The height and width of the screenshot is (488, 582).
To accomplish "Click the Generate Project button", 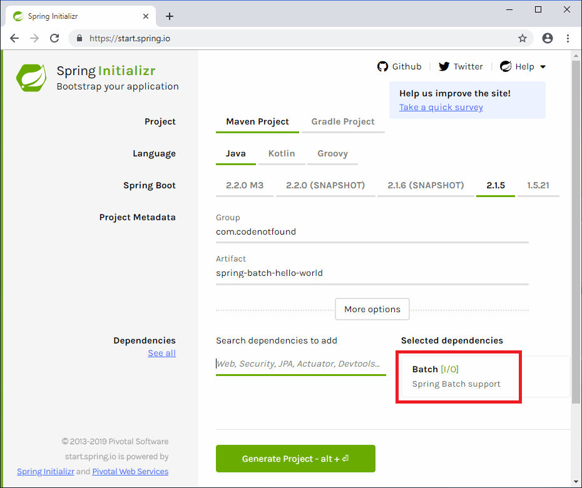I will [x=295, y=459].
